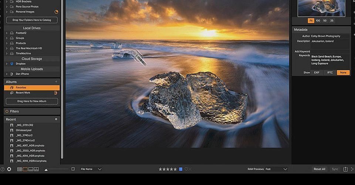This screenshot has width=355, height=185.
Task: Open the settings gear in bottom toolbar
Action: tap(9, 169)
